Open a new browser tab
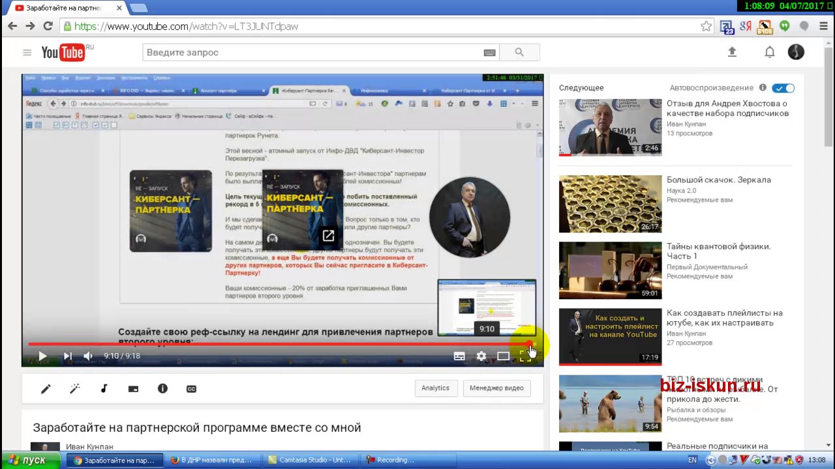The height and width of the screenshot is (469, 835). tap(138, 8)
